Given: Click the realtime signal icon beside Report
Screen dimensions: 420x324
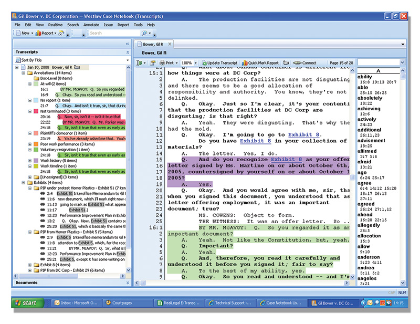Looking at the screenshot, I should click(x=61, y=33).
